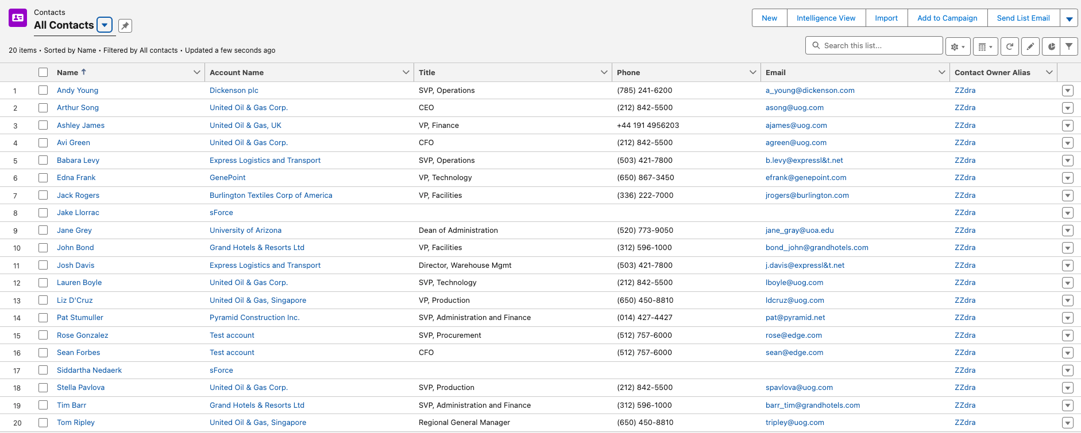The image size is (1081, 433).
Task: Show charts with the pie icon
Action: point(1051,46)
